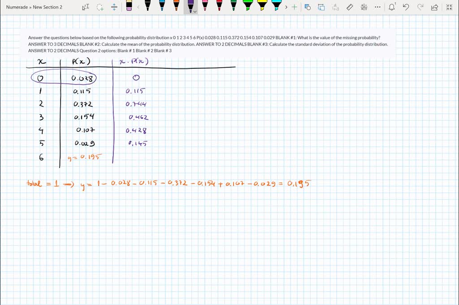The height and width of the screenshot is (305, 459).
Task: Toggle full screen mode icon
Action: tap(449, 7)
